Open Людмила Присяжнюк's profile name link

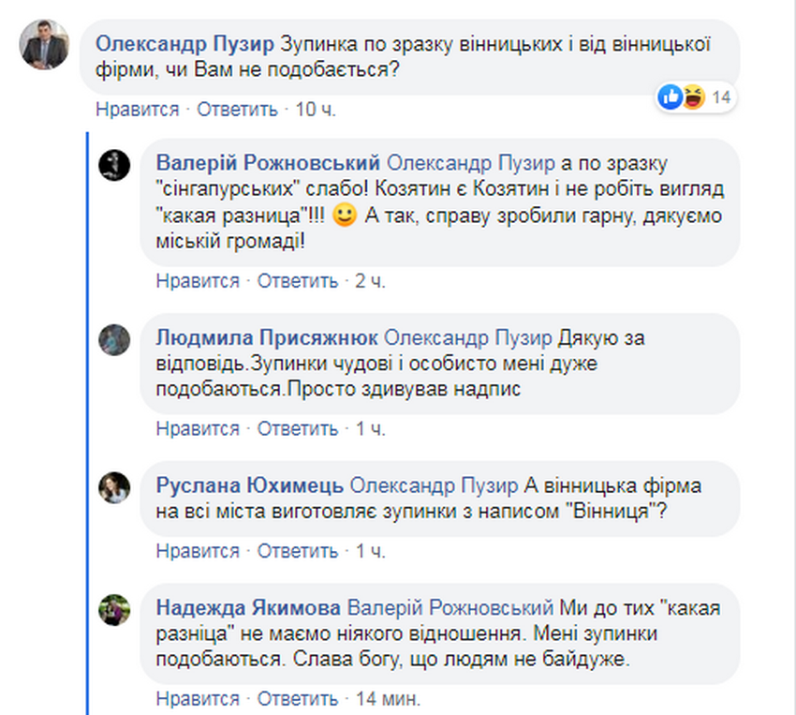point(266,337)
